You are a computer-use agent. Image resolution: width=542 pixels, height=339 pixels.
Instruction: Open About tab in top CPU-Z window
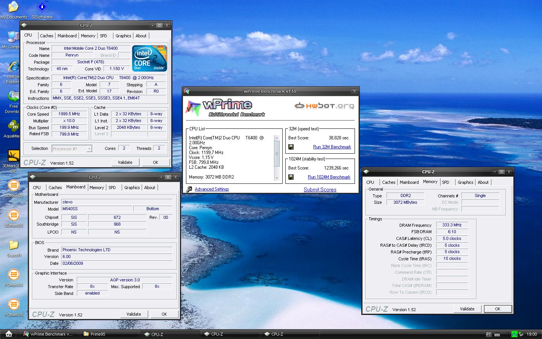[x=141, y=36]
